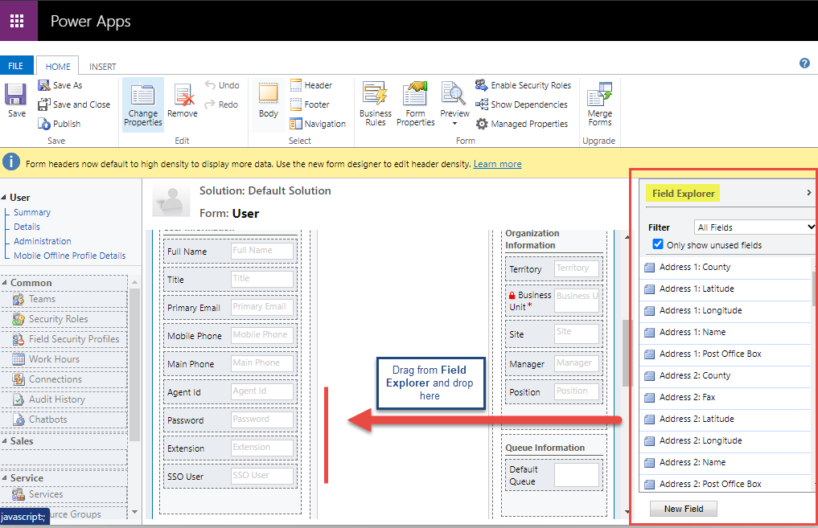The image size is (818, 528).
Task: Open the help question mark icon
Action: pyautogui.click(x=804, y=63)
